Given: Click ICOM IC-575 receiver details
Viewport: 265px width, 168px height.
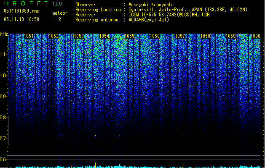Looking at the screenshot, I should (x=169, y=15).
